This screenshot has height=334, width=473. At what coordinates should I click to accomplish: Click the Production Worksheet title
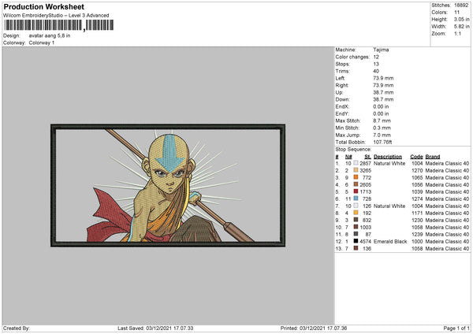click(44, 6)
